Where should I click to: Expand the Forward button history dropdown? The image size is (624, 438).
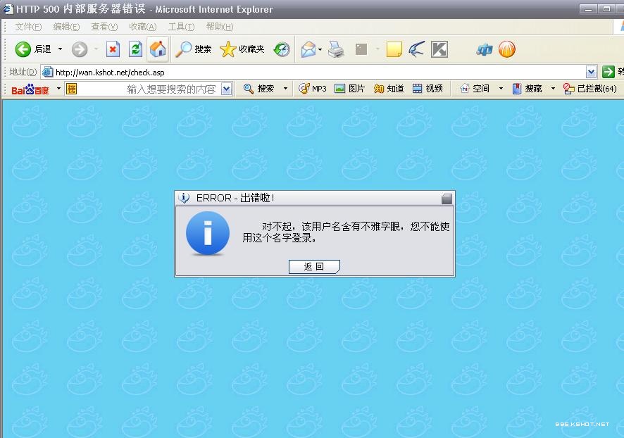pyautogui.click(x=96, y=49)
